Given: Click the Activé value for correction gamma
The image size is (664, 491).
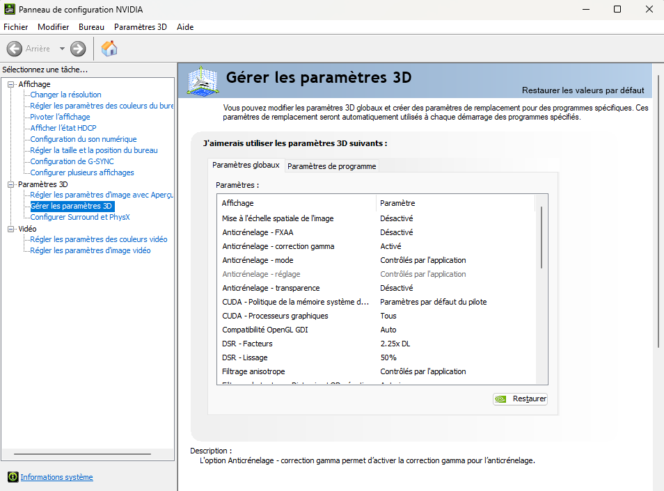Looking at the screenshot, I should [390, 246].
